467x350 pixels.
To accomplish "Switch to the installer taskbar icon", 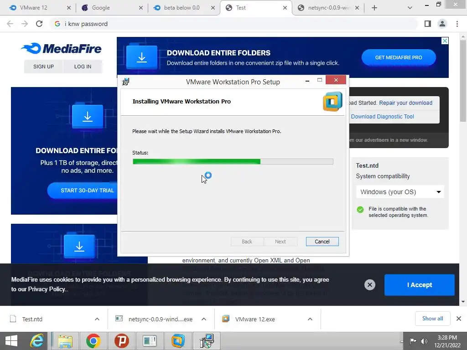I will click(207, 341).
